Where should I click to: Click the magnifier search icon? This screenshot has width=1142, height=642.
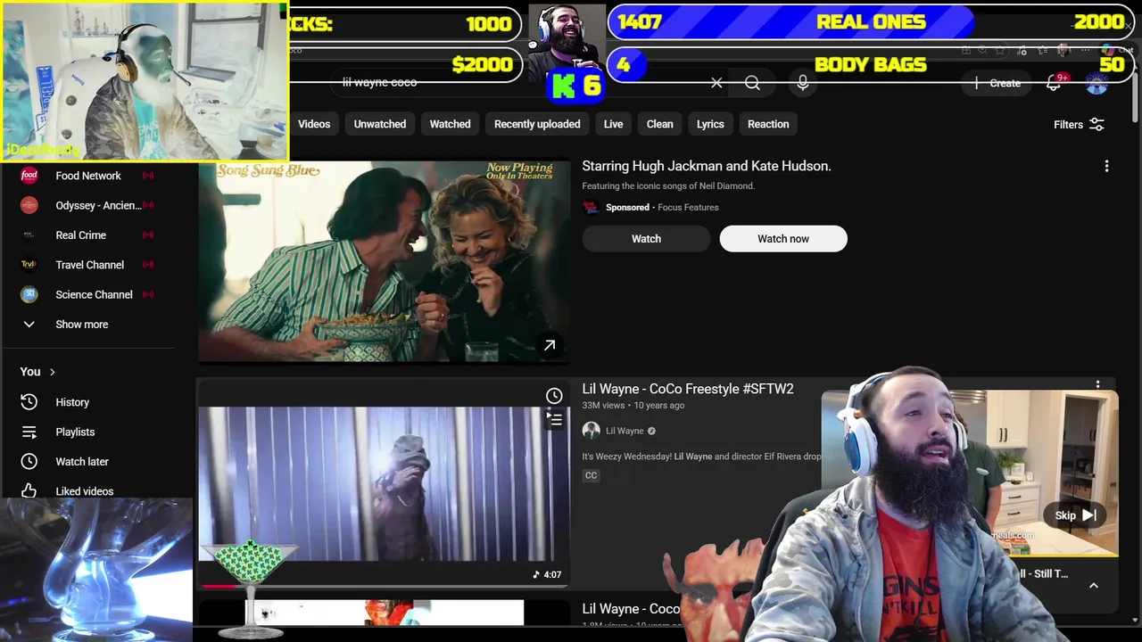pyautogui.click(x=752, y=83)
